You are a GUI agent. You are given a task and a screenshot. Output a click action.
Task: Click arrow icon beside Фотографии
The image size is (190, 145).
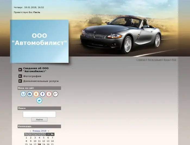pos(20,76)
